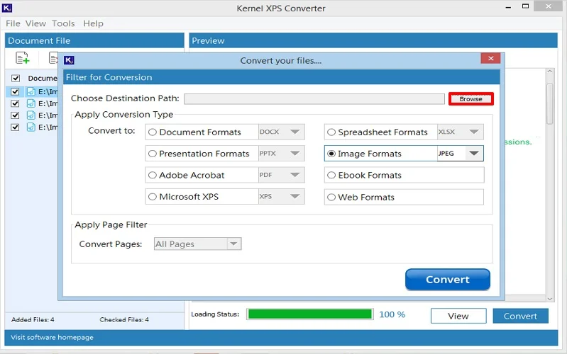
Task: Expand the JPEG image format dropdown
Action: point(473,154)
